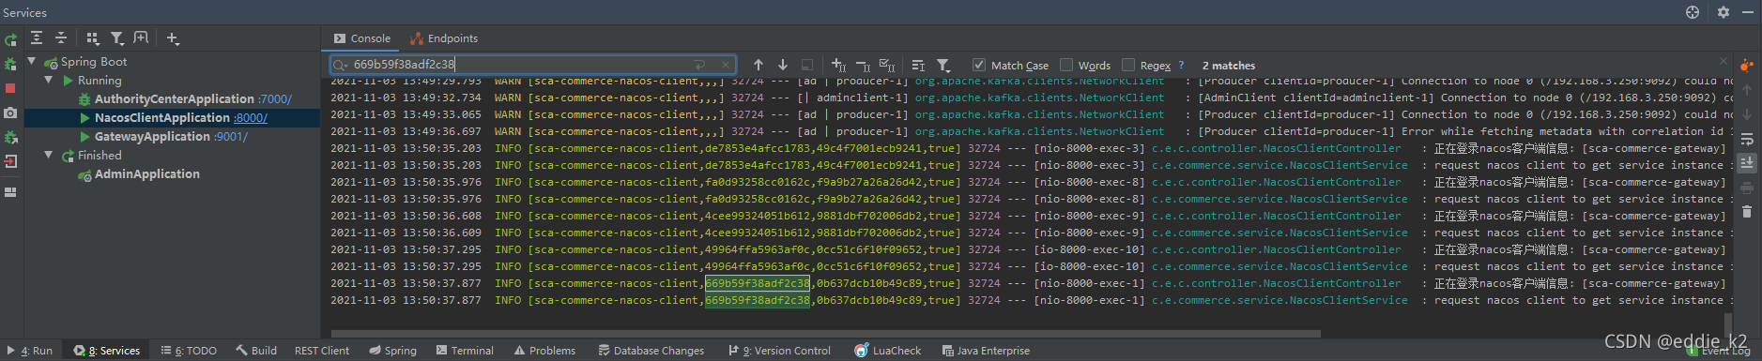Click the regex help question mark
Viewport: 1762px width, 361px height.
coord(1181,65)
